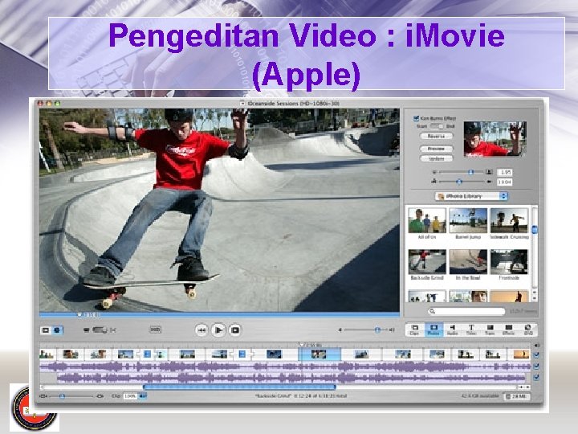Toggle the video track audio checkbox
This screenshot has height=434, width=578.
pos(537,355)
